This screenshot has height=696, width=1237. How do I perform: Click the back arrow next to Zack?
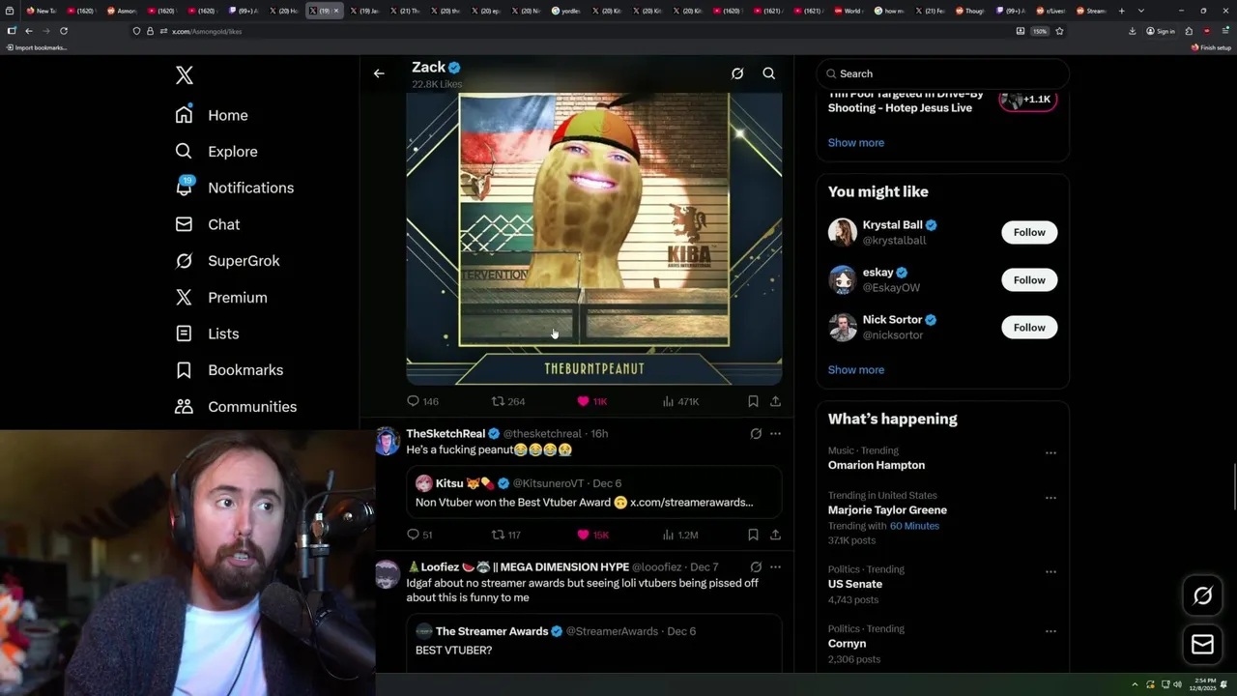pos(379,73)
